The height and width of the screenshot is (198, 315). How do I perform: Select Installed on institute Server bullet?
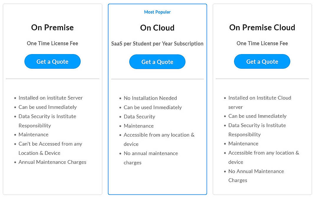[50, 98]
